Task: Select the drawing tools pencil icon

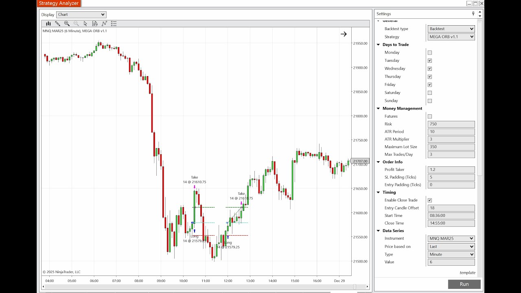Action: click(57, 24)
